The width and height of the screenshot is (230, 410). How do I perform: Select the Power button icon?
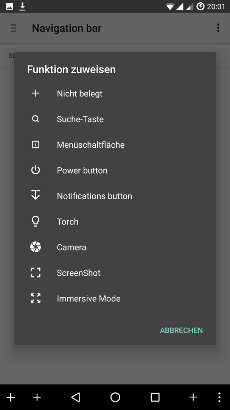(x=36, y=170)
